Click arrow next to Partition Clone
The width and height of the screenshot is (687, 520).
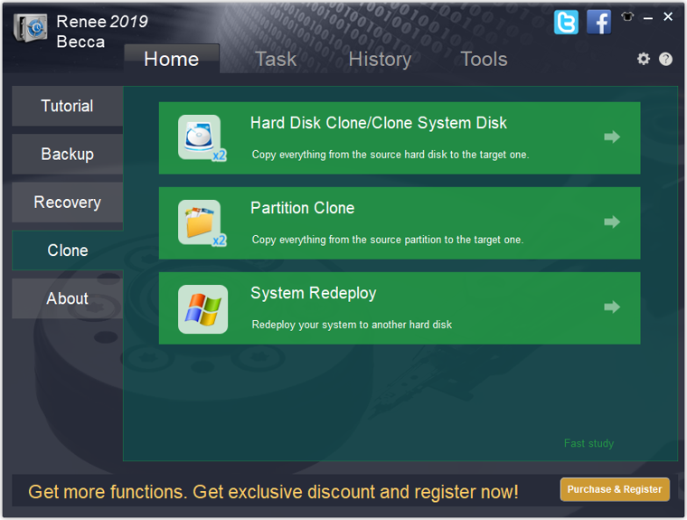(612, 222)
